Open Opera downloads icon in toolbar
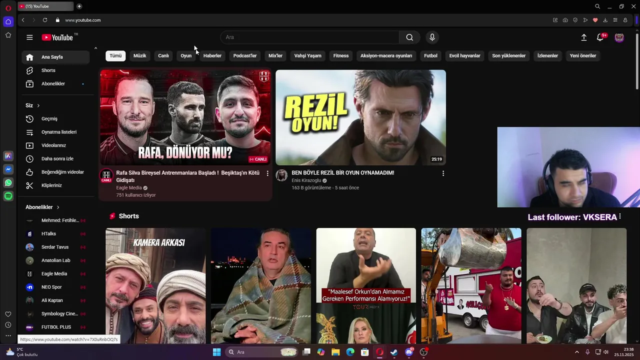This screenshot has width=640, height=360. pyautogui.click(x=605, y=20)
